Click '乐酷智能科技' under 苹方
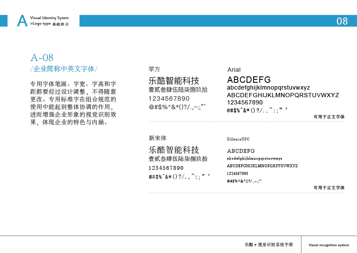This screenshot has height=253, width=357. pos(174,81)
